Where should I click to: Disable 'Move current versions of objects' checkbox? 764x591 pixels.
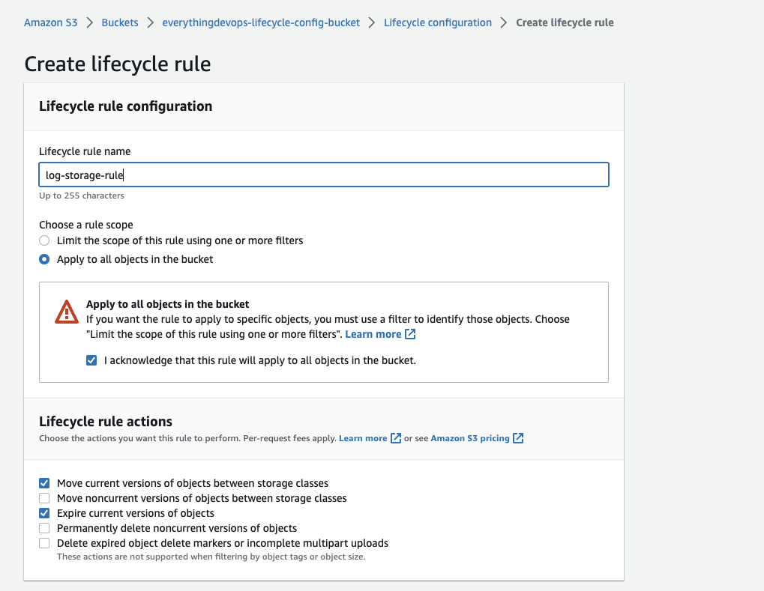tap(44, 483)
